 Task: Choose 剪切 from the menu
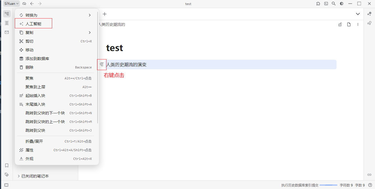(56, 41)
